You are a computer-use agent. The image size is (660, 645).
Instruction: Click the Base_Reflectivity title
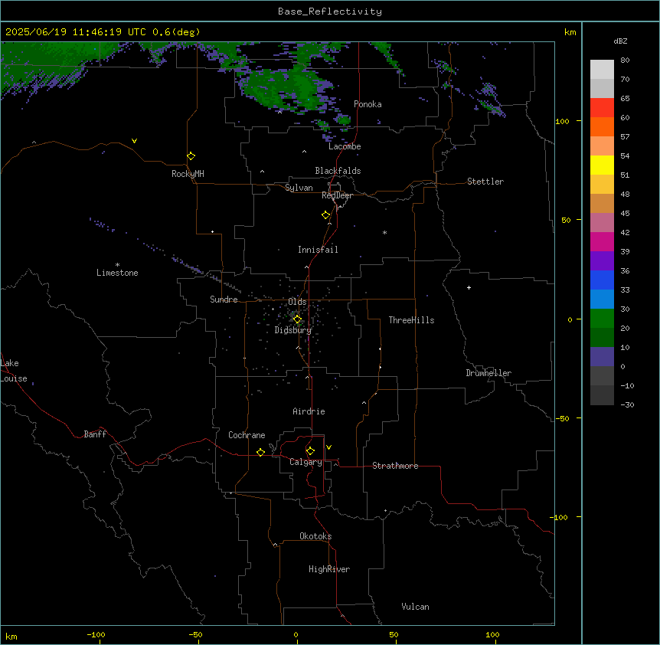click(x=330, y=11)
